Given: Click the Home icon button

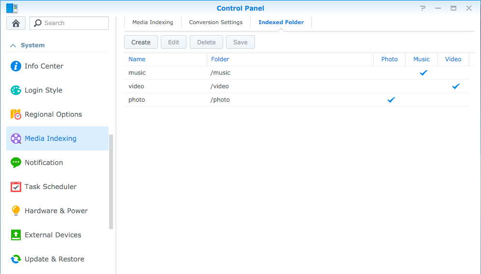Looking at the screenshot, I should click(x=16, y=23).
